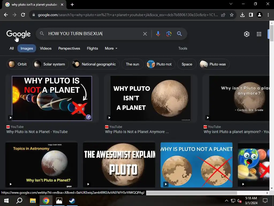Open Windows Start menu
The width and height of the screenshot is (274, 206).
6,201
